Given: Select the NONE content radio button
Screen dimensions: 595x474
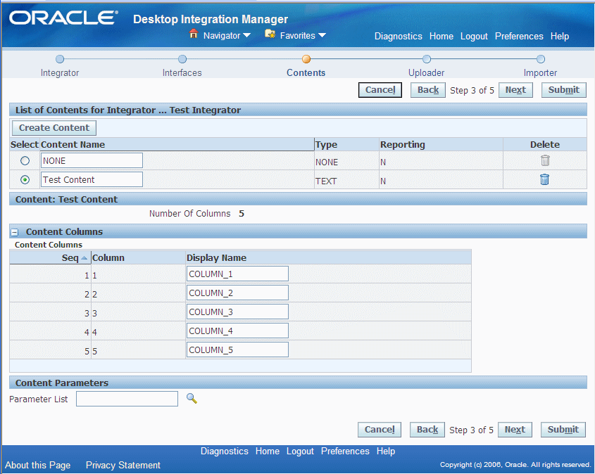Looking at the screenshot, I should (25, 160).
